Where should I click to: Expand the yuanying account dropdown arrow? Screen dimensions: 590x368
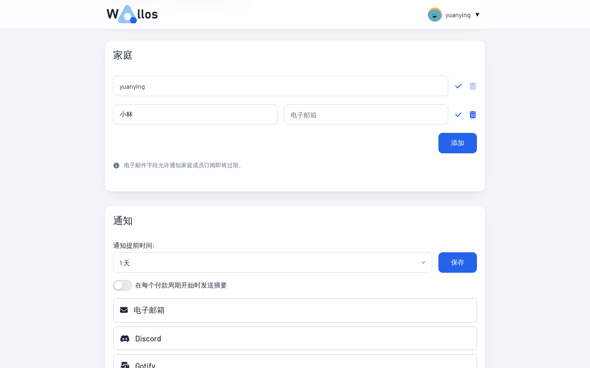pyautogui.click(x=477, y=15)
